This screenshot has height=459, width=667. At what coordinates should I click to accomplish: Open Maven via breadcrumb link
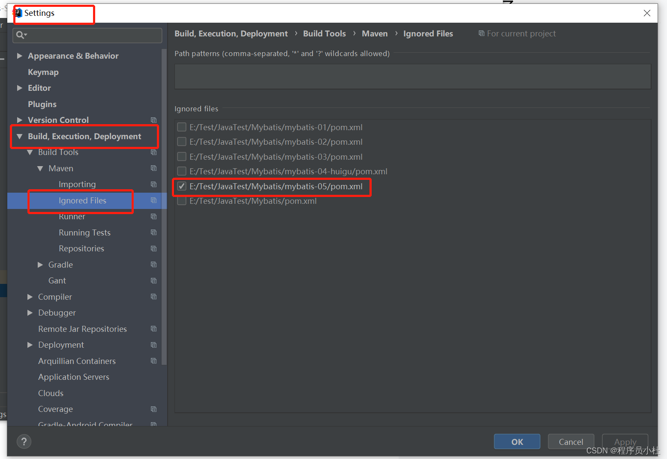coord(375,33)
